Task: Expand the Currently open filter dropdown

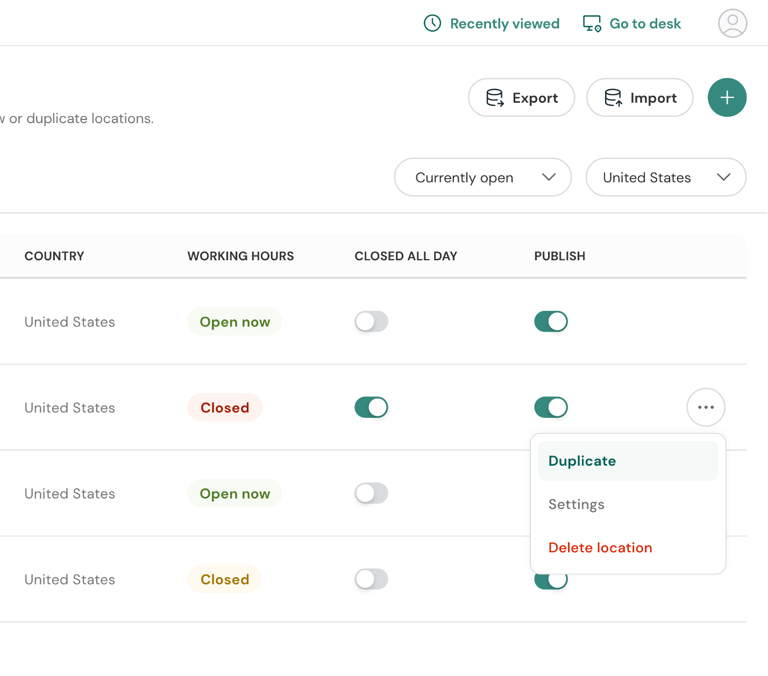Action: pos(482,177)
